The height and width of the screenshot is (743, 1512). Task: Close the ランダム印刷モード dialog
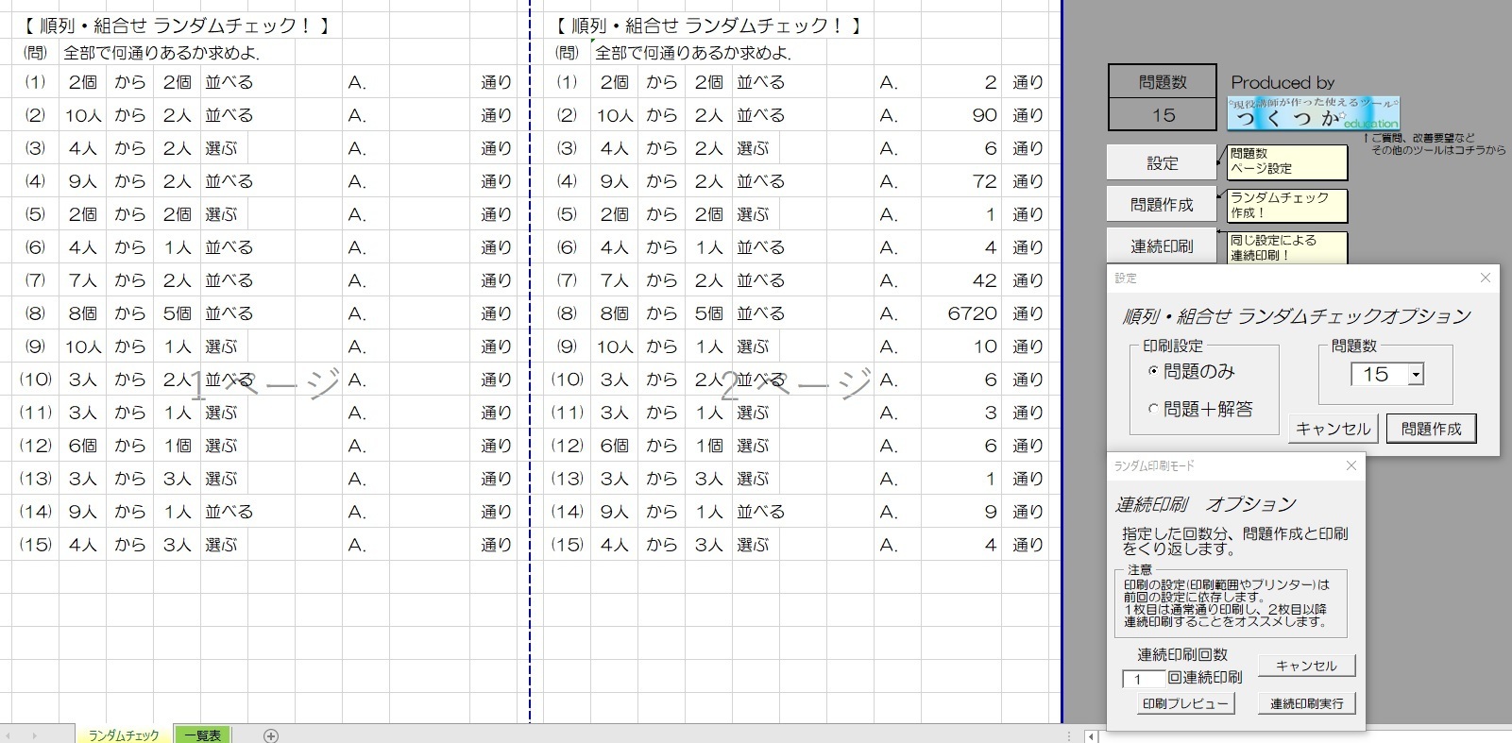(1351, 465)
